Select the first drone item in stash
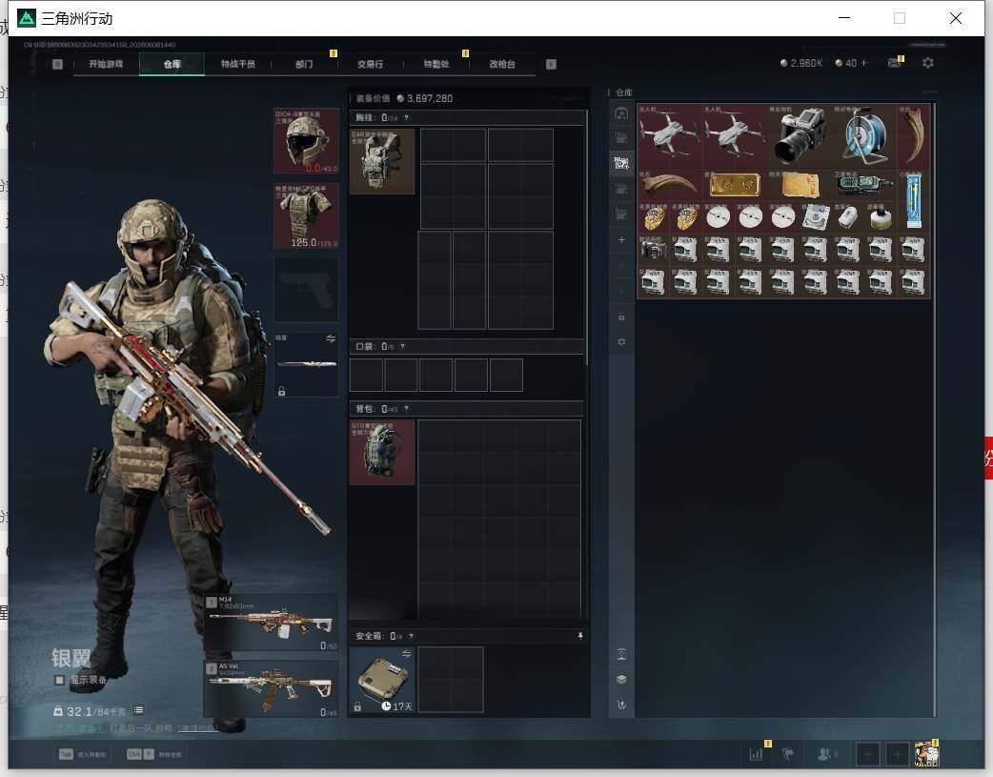 coord(669,136)
